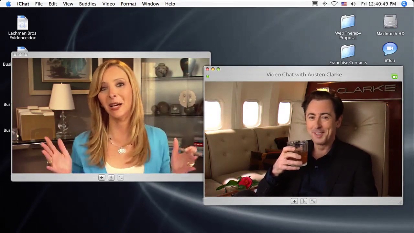
Task: Click the green camera icon in the chat title bar
Action: click(x=394, y=77)
